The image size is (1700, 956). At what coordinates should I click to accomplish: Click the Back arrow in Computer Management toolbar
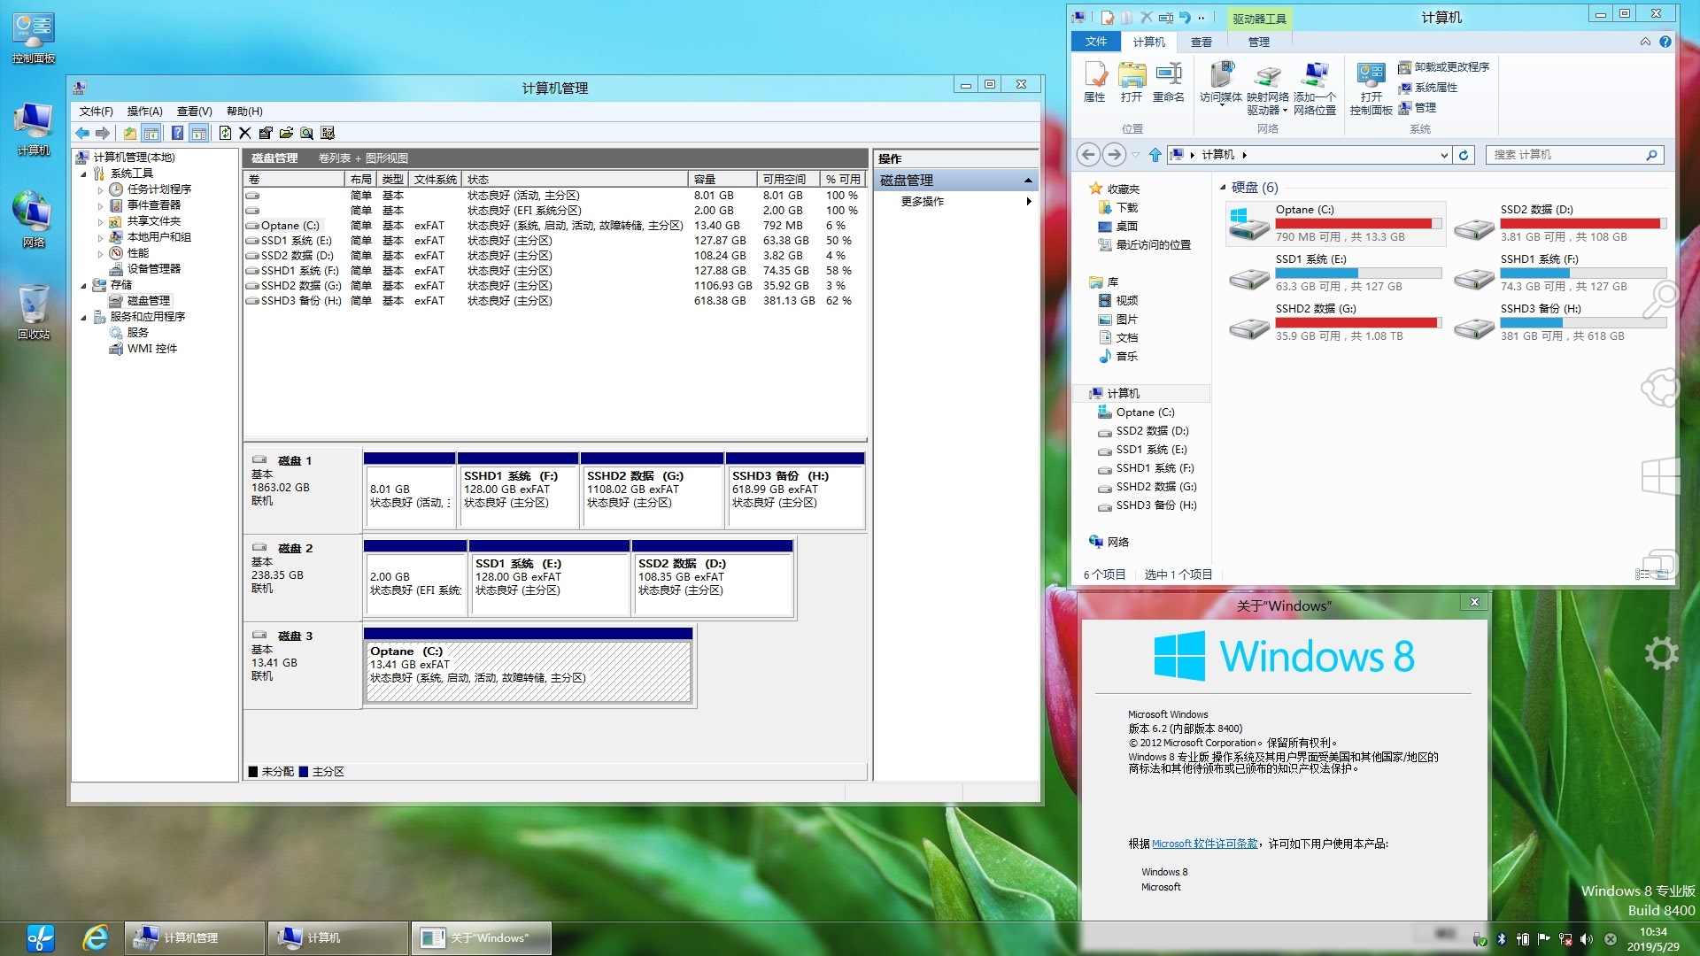pos(82,133)
